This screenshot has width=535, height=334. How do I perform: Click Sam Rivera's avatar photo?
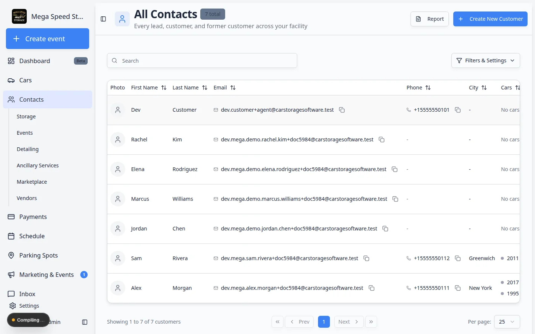pyautogui.click(x=118, y=258)
